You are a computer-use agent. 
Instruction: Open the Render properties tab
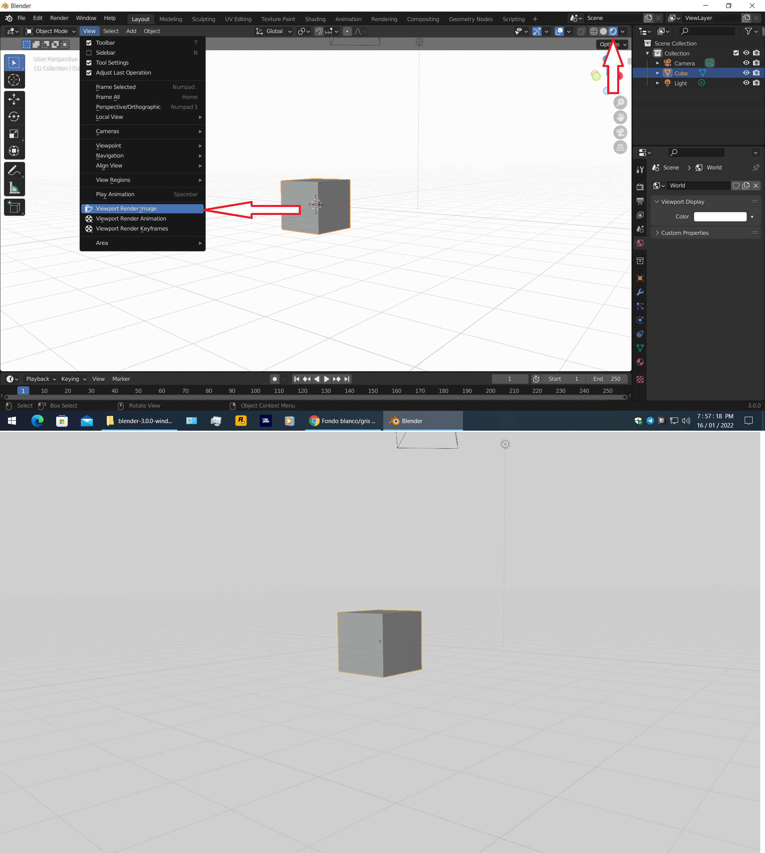(x=640, y=187)
